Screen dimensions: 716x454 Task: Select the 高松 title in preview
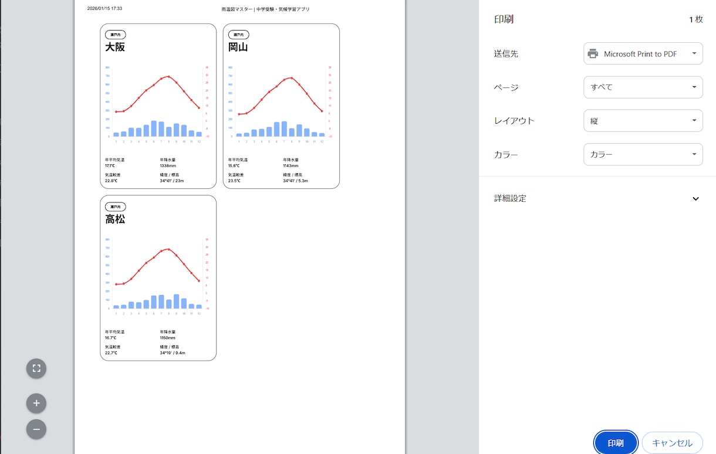pos(115,219)
